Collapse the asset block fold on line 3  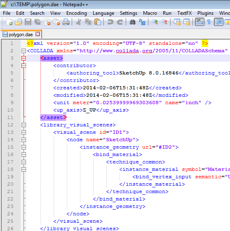(x=23, y=58)
